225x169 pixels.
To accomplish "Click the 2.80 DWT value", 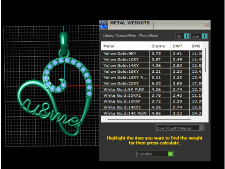I will point(177,66).
